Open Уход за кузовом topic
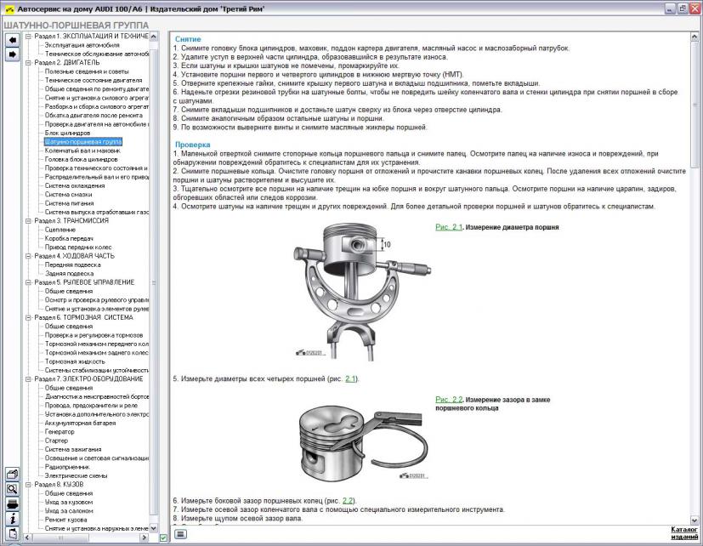This screenshot has height=546, width=703. tap(69, 502)
